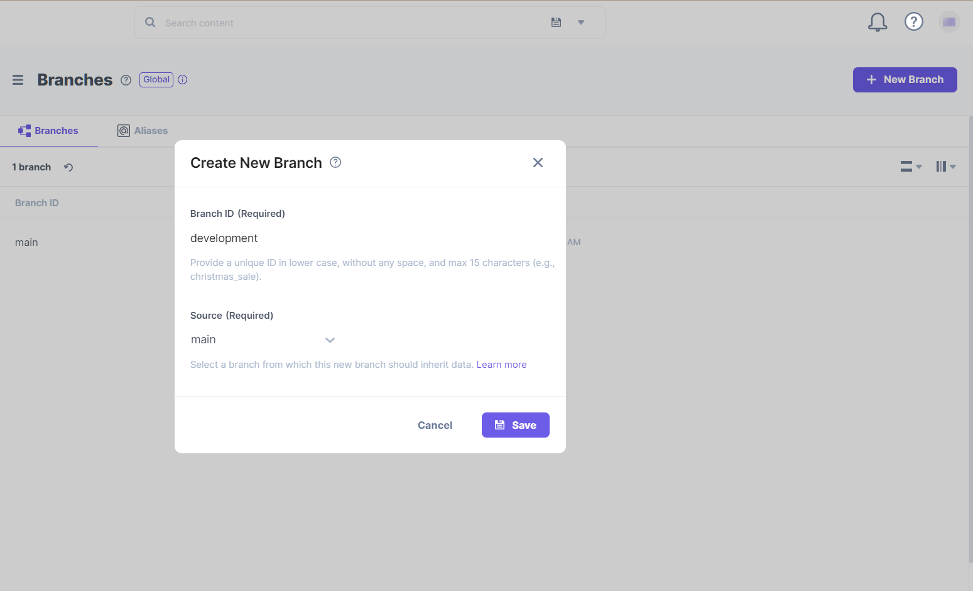973x591 pixels.
Task: Open the columns configuration icon
Action: tap(945, 166)
